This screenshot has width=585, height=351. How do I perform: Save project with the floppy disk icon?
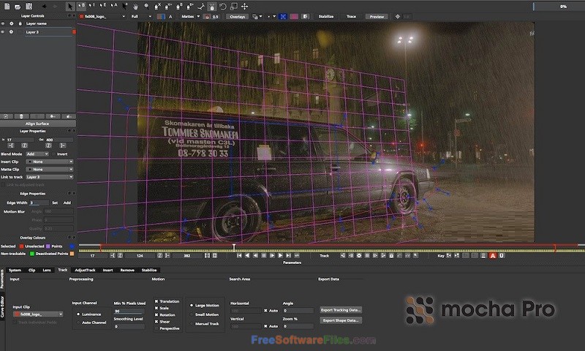tap(29, 7)
